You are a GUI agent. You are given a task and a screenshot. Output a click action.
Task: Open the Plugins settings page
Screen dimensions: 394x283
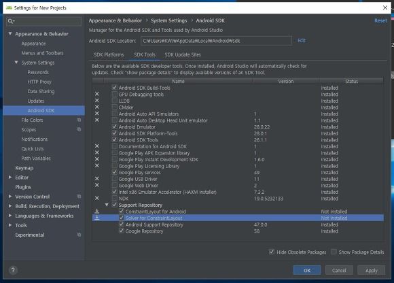tap(23, 187)
